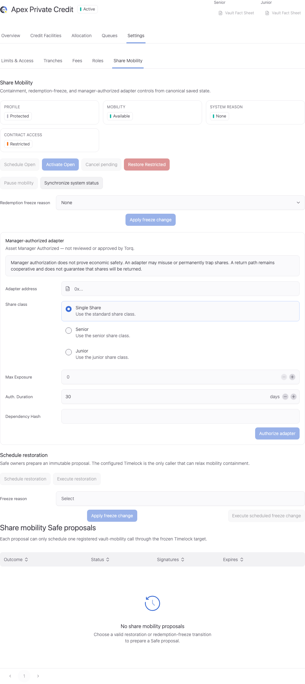
Task: Open the Senior Vault Fact Sheet document icon
Action: [220, 13]
